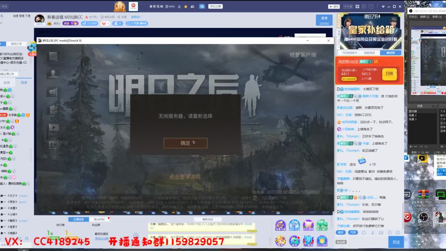Viewport: 446px width, 251px height.
Task: Click the 修复客户端 repair client link
Action: click(303, 55)
